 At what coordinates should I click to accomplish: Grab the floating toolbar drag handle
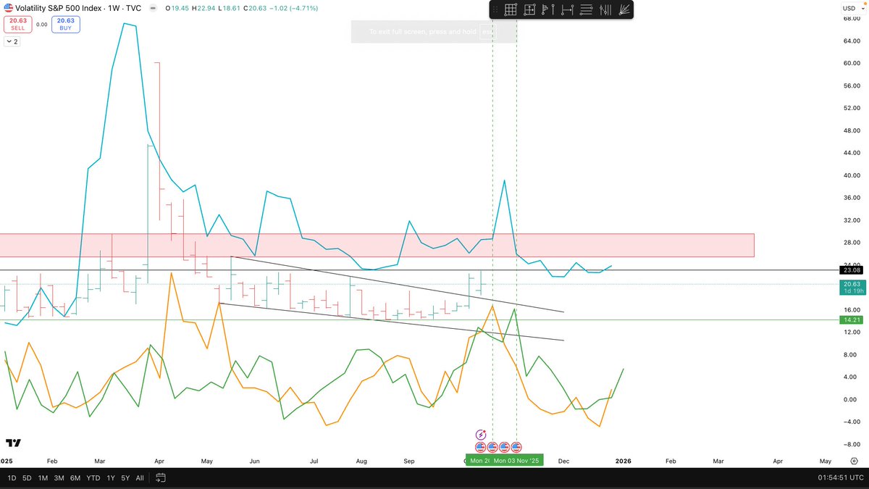point(495,9)
